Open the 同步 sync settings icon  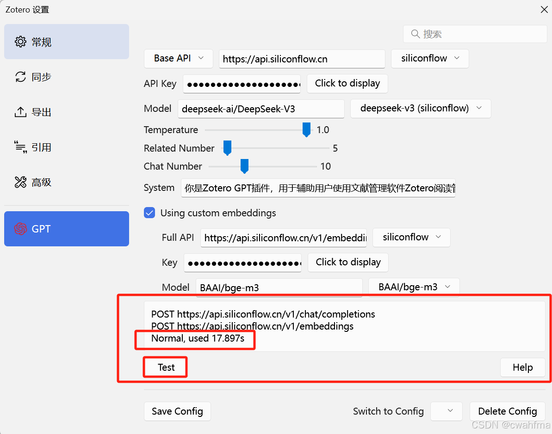(x=20, y=77)
